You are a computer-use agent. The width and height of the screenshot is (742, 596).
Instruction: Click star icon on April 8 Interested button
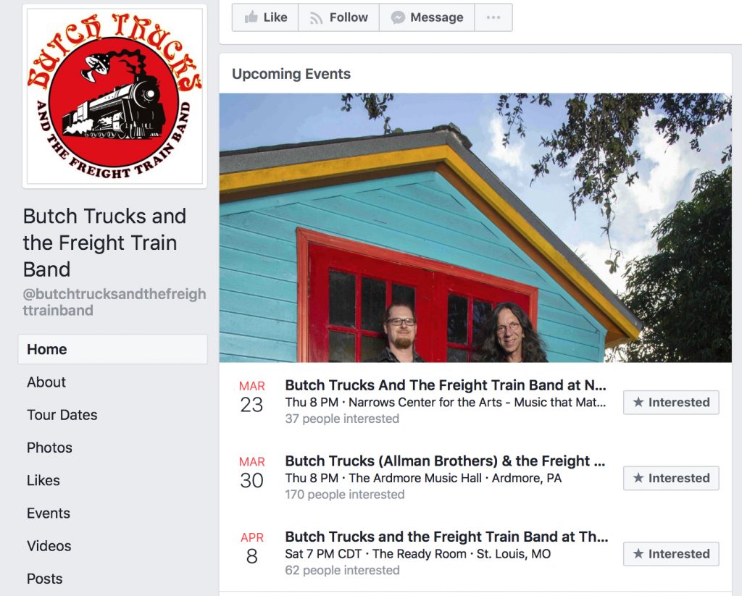point(638,553)
